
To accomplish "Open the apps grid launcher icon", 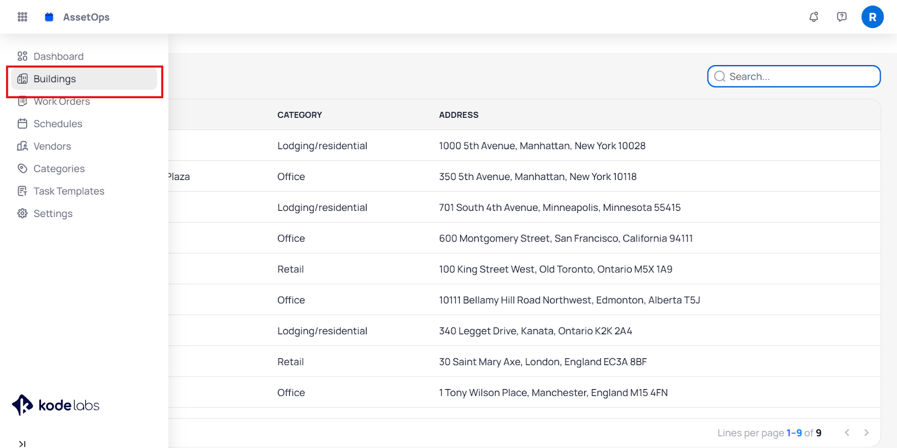I will coord(22,17).
